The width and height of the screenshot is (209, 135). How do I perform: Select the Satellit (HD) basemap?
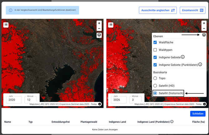pos(155,86)
